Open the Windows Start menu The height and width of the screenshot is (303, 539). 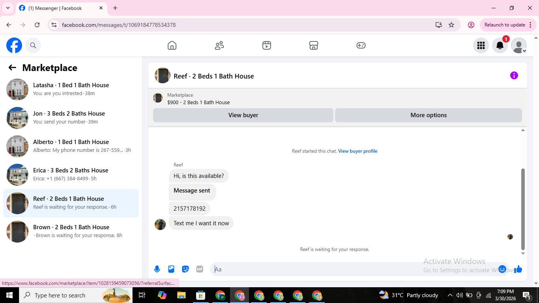(9, 295)
